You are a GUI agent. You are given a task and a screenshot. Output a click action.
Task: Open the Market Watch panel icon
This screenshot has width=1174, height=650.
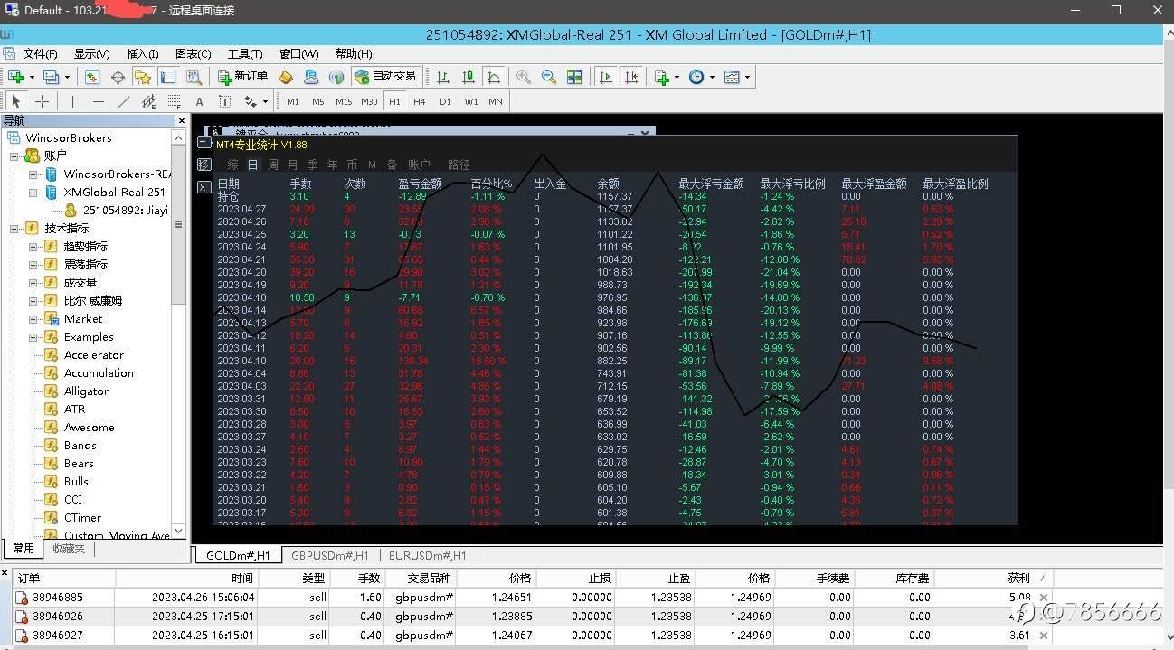[x=92, y=77]
